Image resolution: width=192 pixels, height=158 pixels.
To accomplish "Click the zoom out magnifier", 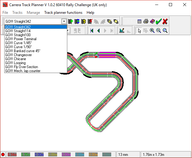I will (159, 31).
